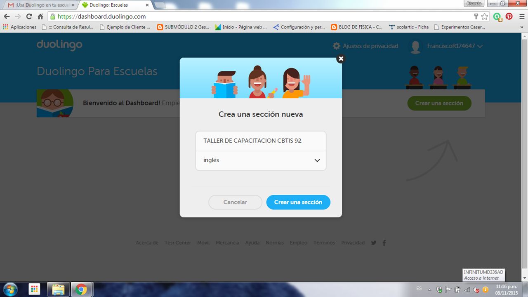Image resolution: width=528 pixels, height=297 pixels.
Task: Click the green extension icon beside star
Action: (x=497, y=17)
